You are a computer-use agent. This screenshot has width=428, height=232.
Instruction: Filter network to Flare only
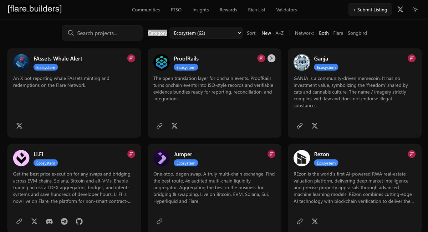point(338,33)
